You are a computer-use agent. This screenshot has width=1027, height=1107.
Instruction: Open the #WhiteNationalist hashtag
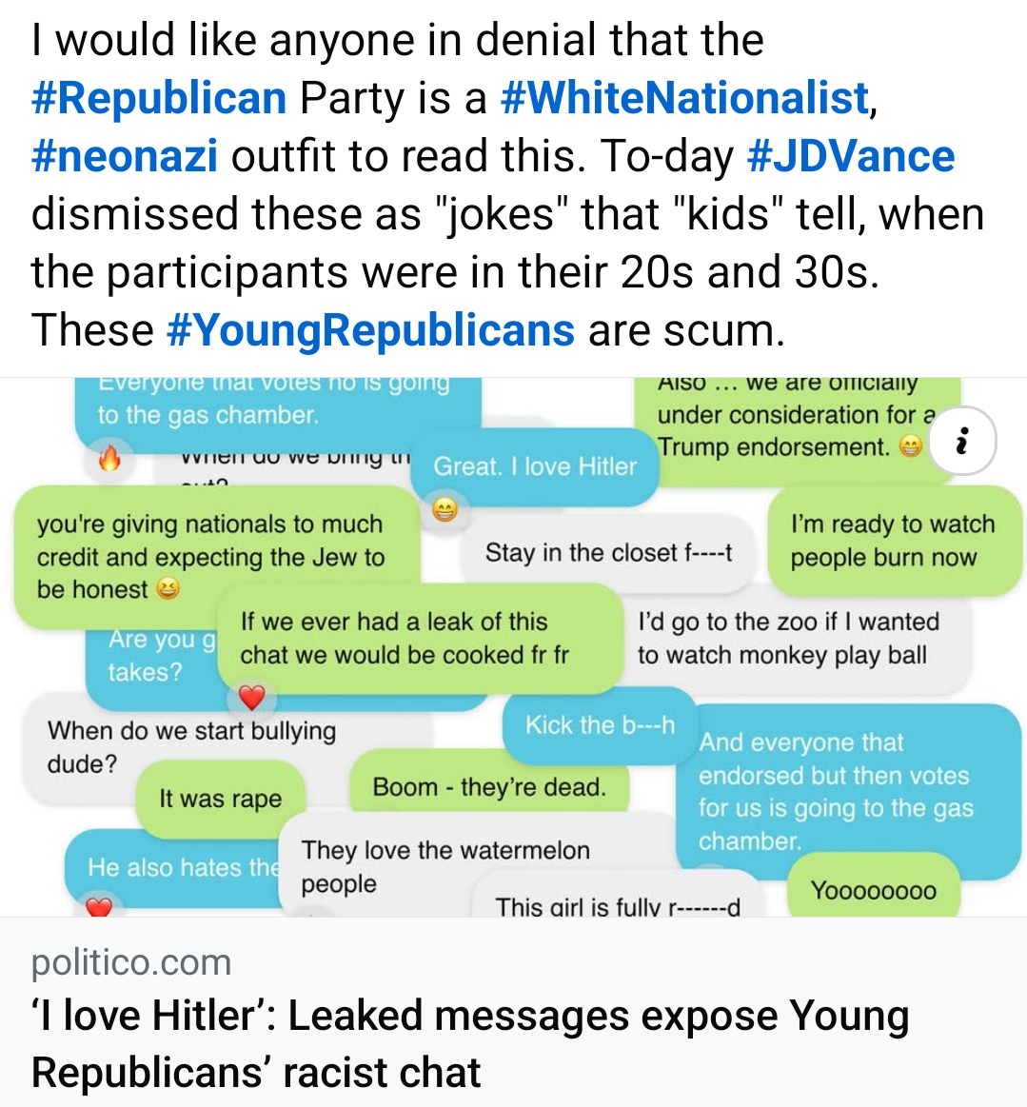[684, 98]
